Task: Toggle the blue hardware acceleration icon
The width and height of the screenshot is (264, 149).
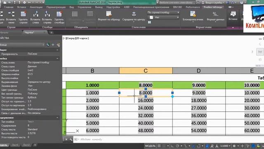Action: pyautogui.click(x=253, y=146)
